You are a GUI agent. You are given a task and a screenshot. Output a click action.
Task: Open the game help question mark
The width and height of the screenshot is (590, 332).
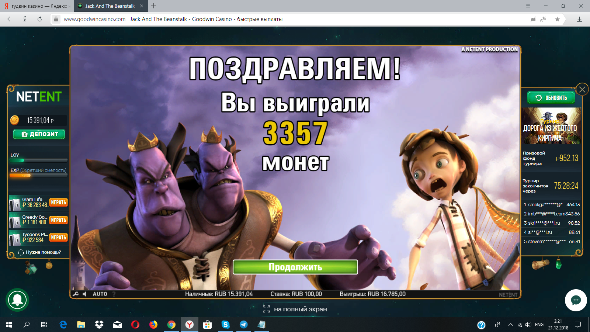[x=114, y=294]
